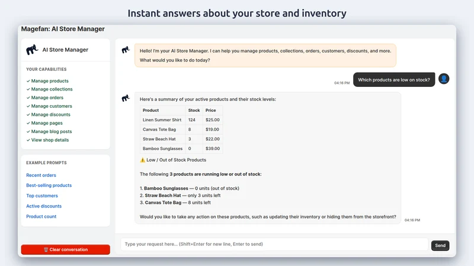Select the Best-selling products prompt
474x266 pixels.
pos(49,186)
